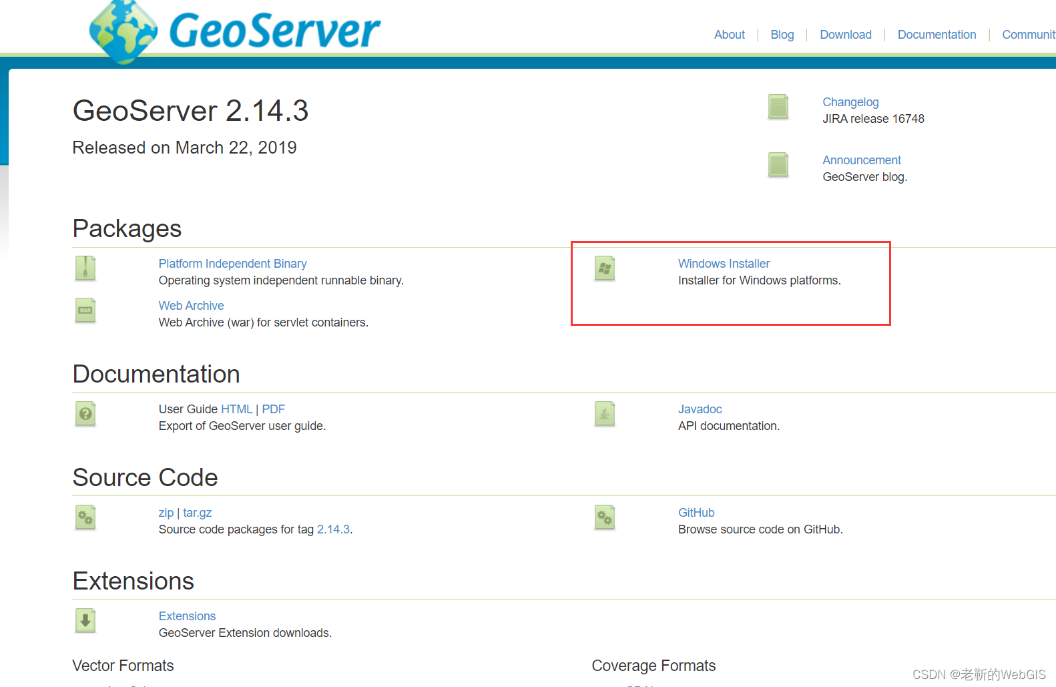Click the 'Coverage Formats' subheading
This screenshot has height=687, width=1056.
653,666
